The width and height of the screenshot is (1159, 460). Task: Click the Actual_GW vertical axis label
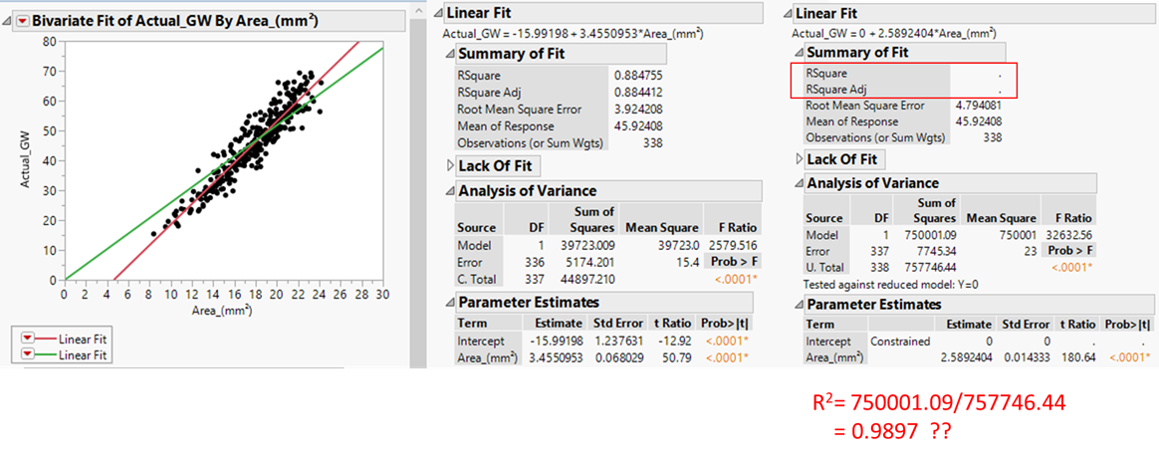coord(27,161)
